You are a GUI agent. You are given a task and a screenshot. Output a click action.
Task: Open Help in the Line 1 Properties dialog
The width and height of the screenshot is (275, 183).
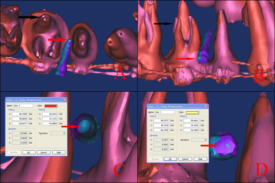(201, 159)
